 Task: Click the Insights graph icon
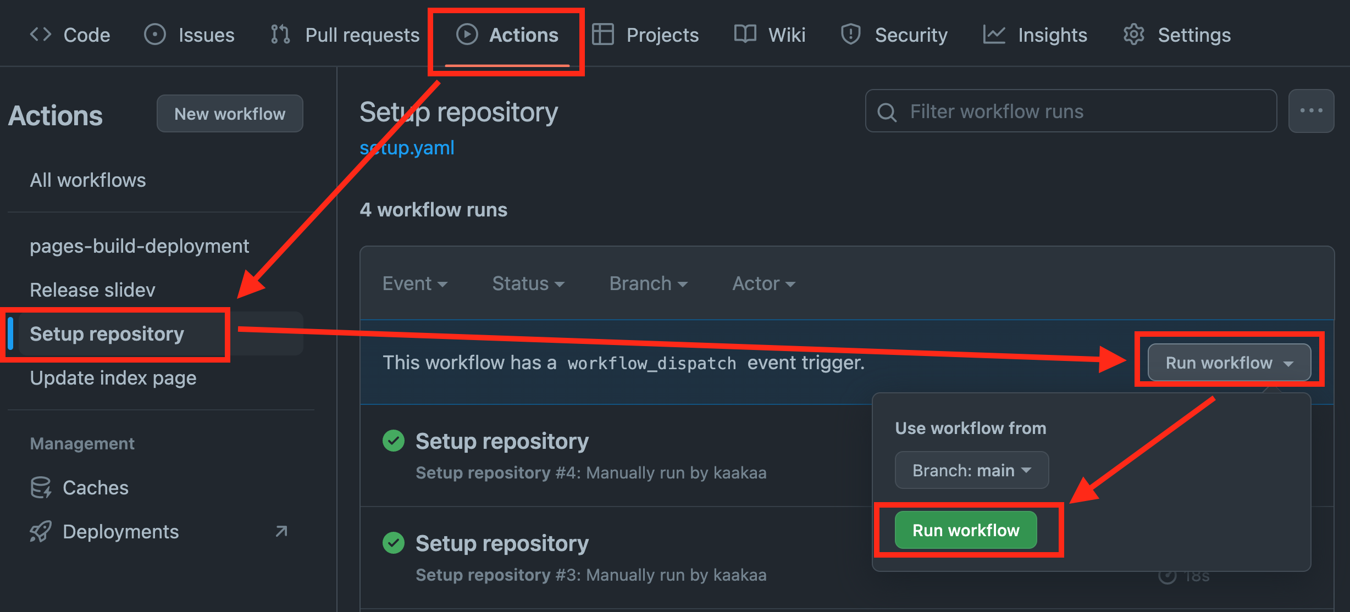pyautogui.click(x=994, y=35)
